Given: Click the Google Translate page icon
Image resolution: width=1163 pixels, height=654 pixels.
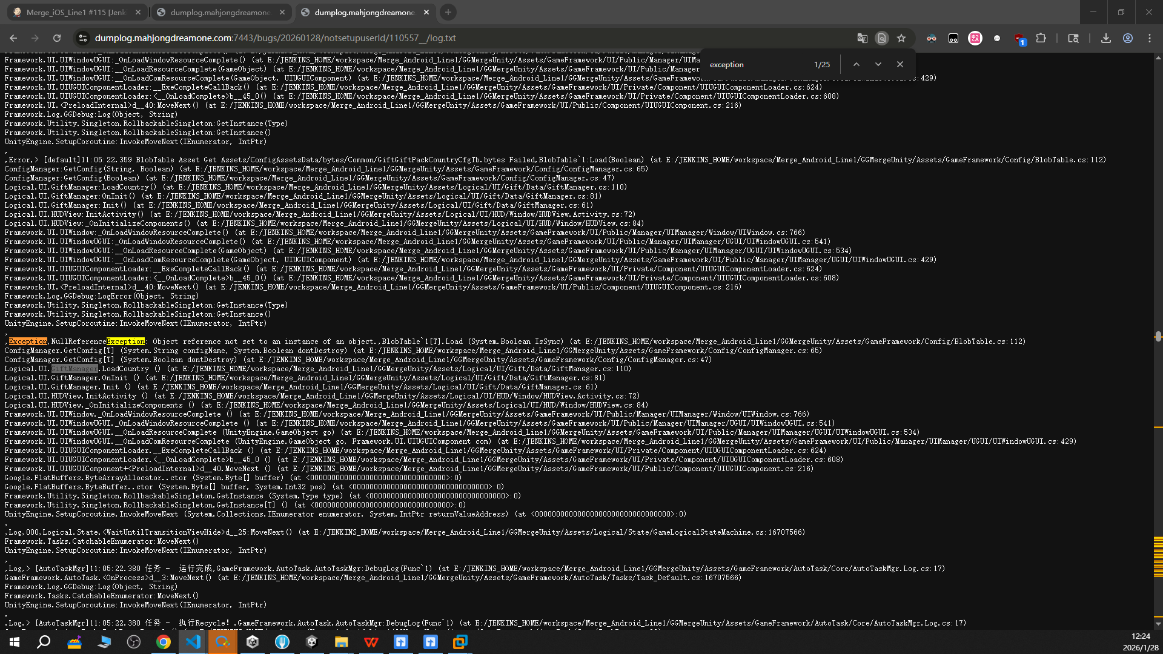Looking at the screenshot, I should pos(862,38).
